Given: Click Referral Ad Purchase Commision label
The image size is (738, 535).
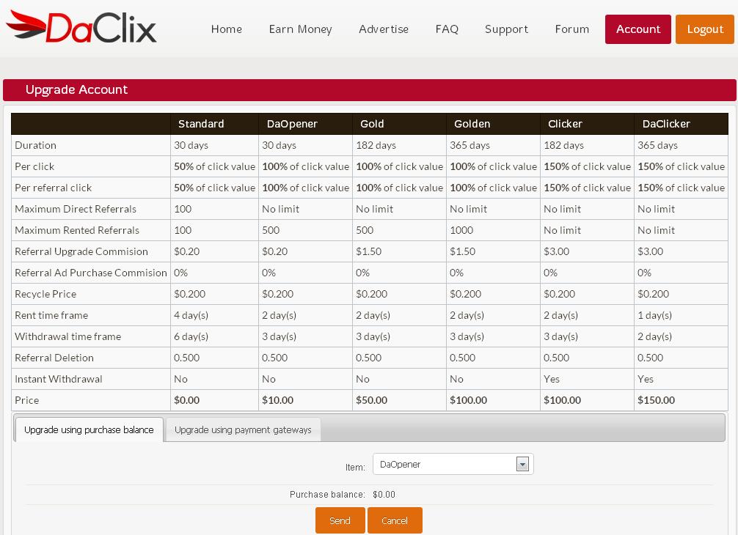Looking at the screenshot, I should [91, 273].
